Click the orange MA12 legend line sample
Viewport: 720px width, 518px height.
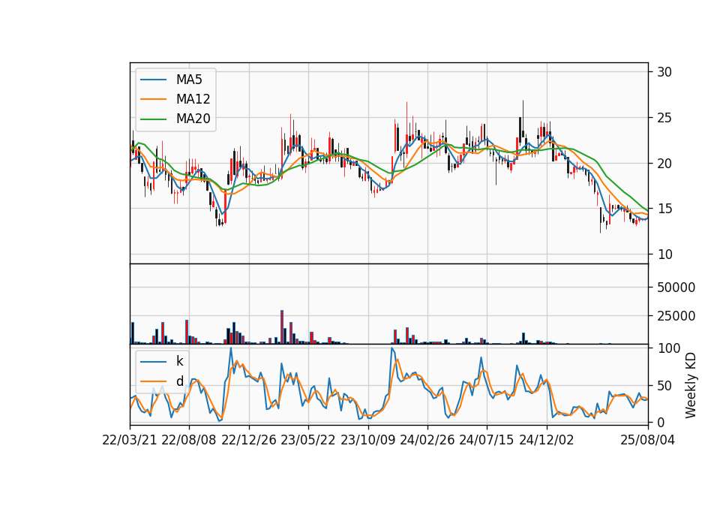153,99
